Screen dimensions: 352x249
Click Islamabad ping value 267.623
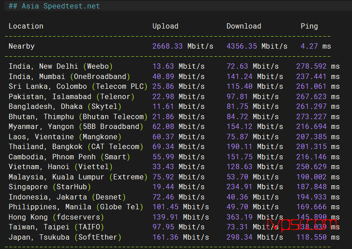pos(311,97)
